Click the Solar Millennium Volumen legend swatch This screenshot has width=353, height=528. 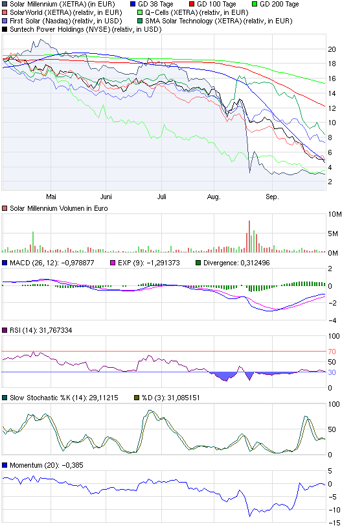(5, 208)
